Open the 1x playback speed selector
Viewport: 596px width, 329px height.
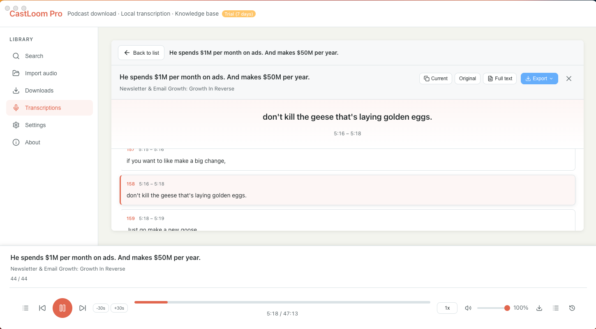click(447, 308)
